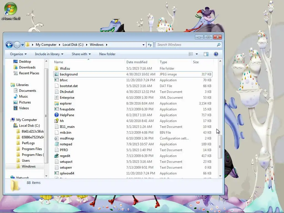284x213 pixels.
Task: Select the setupact file name
Action: coord(66,162)
